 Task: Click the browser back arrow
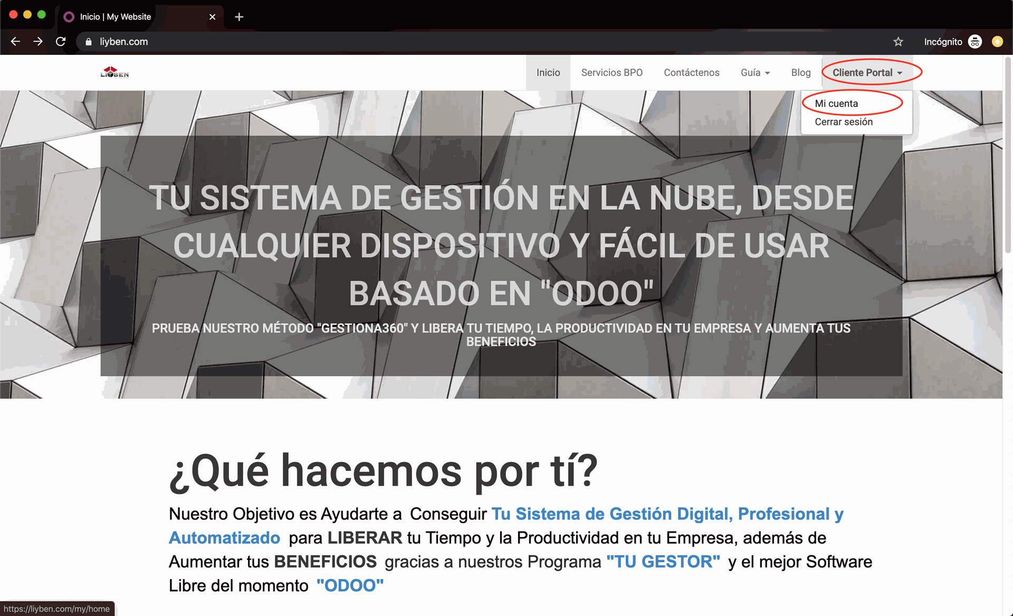(15, 42)
